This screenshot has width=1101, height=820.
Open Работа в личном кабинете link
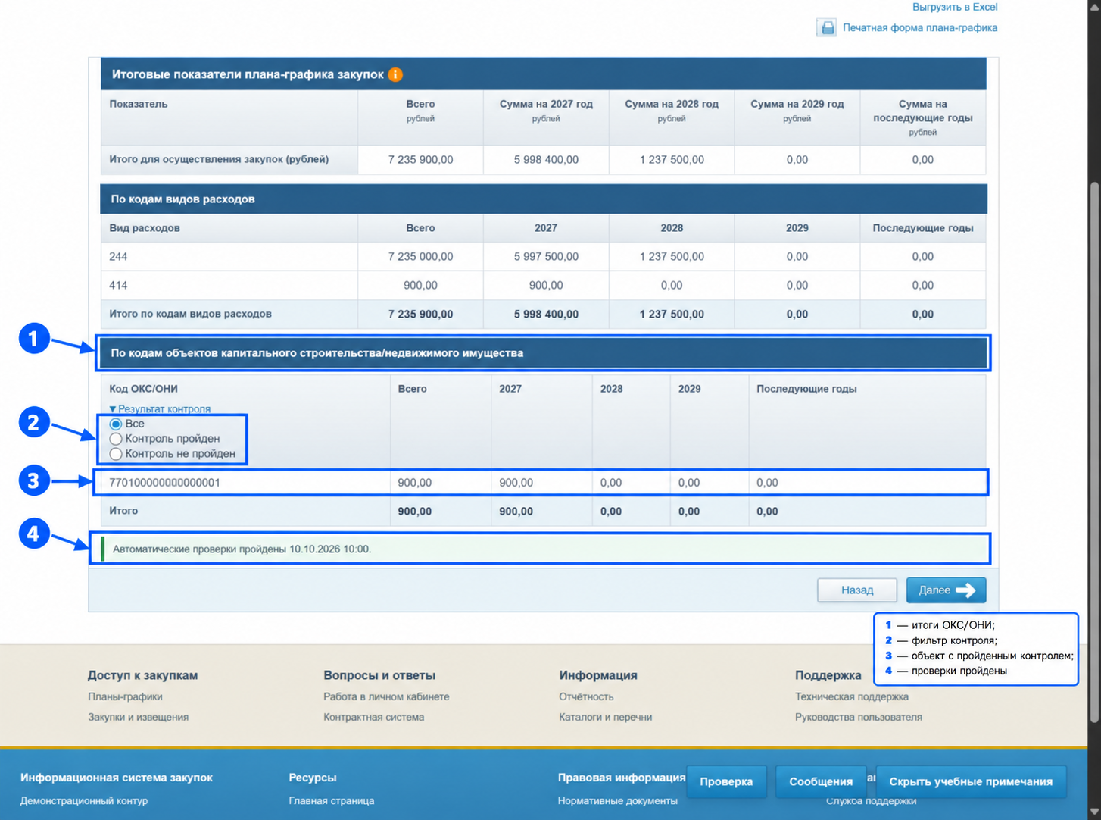tap(386, 696)
